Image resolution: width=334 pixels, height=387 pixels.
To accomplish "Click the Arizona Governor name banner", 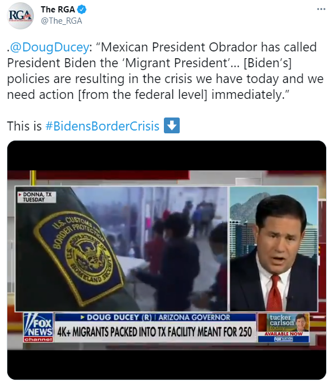I will click(155, 317).
